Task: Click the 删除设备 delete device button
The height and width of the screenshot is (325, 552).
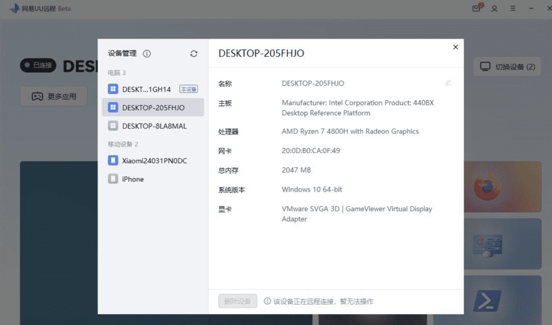Action: [x=238, y=301]
